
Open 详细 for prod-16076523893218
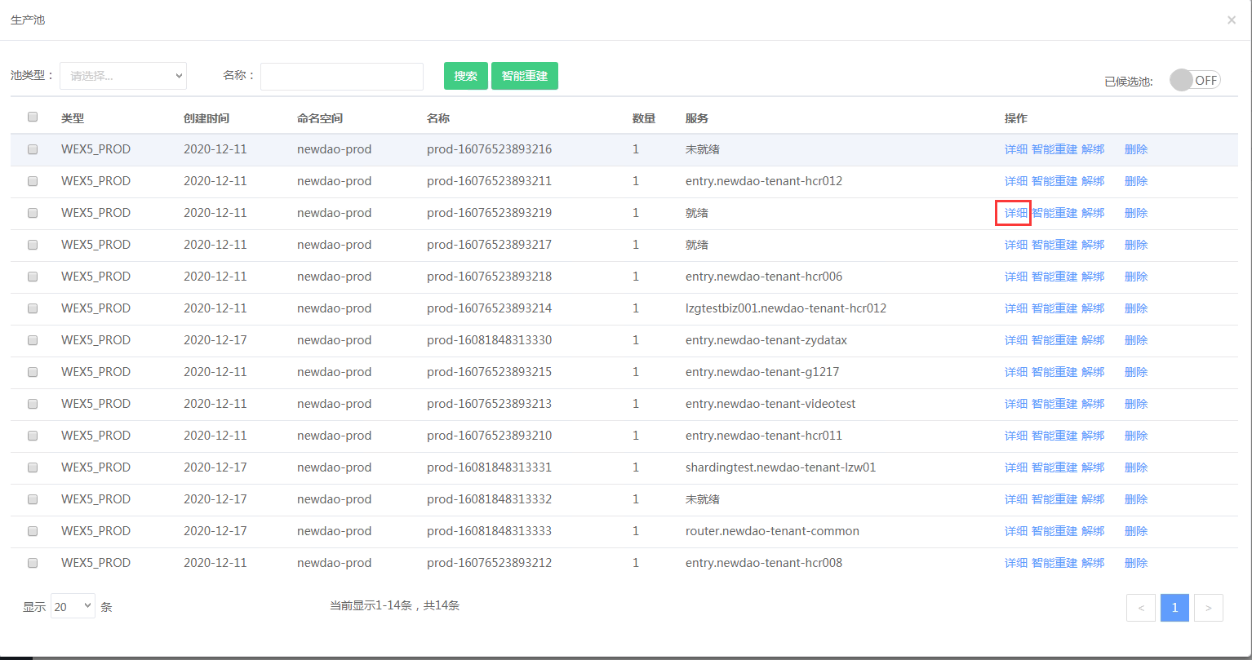pos(1016,277)
